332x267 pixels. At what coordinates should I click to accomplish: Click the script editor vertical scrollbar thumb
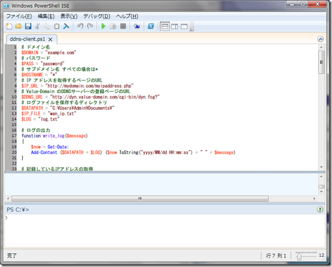coord(321,62)
